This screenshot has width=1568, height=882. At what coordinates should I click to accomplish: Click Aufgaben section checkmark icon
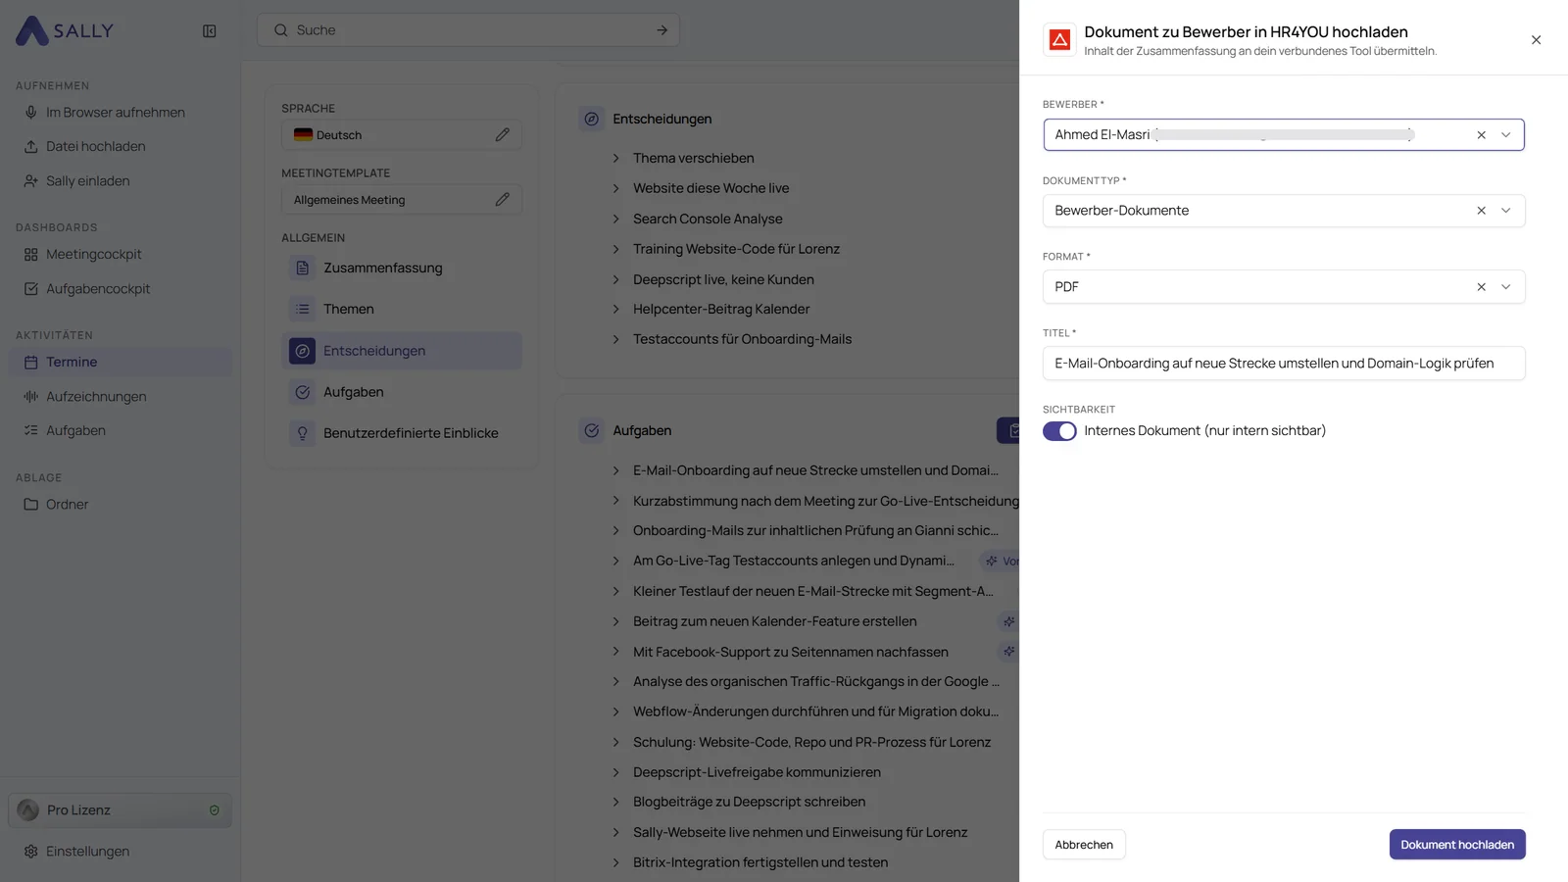[x=592, y=431]
